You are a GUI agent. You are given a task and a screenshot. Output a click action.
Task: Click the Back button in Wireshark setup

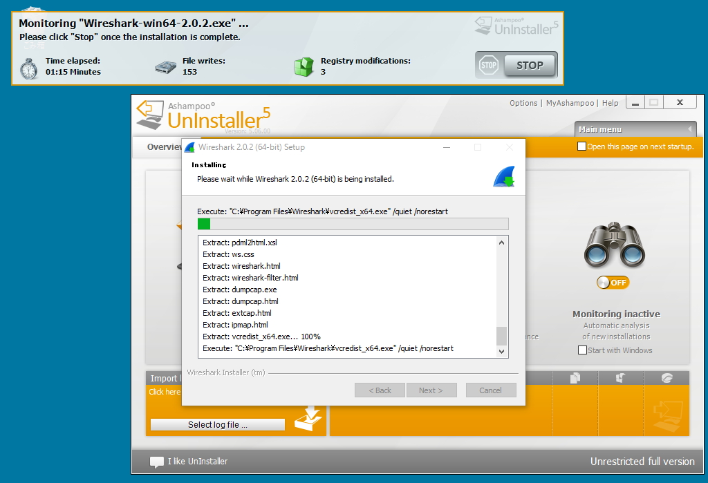coord(380,390)
